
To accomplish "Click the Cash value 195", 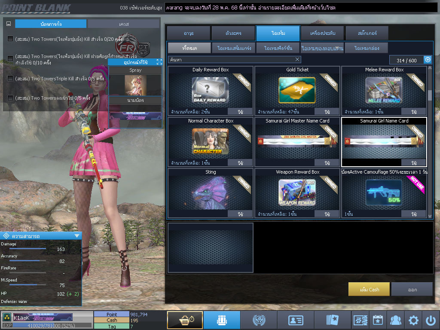I will point(134,321).
